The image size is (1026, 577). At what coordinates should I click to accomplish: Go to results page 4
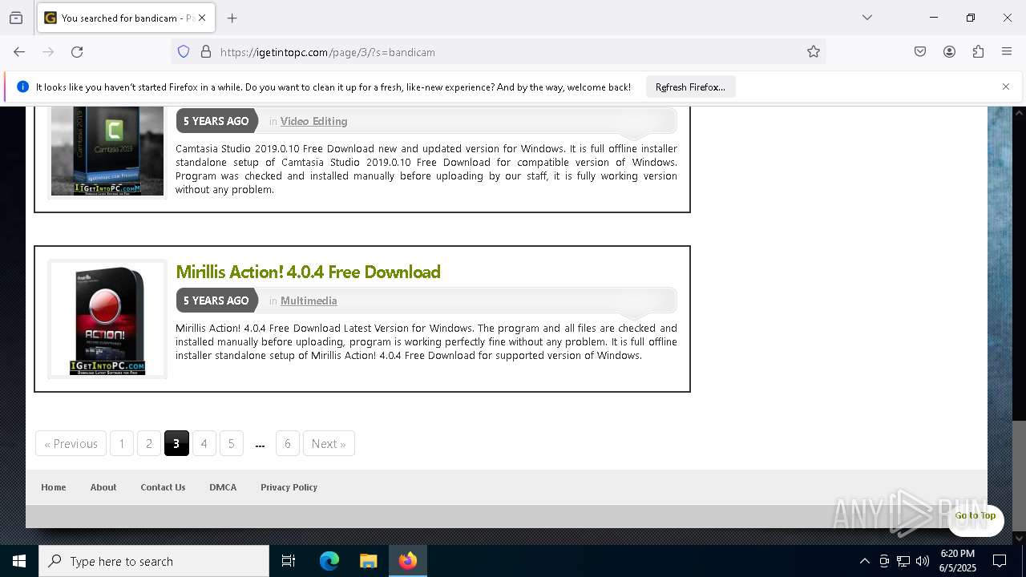pos(204,443)
